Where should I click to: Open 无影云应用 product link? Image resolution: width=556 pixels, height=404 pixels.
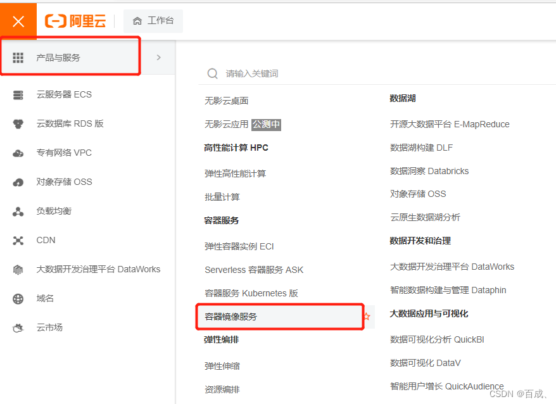click(x=226, y=124)
